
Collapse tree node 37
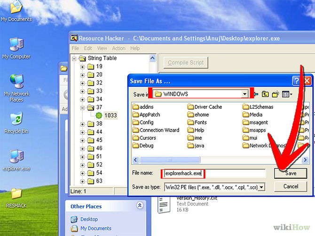pos(82,108)
